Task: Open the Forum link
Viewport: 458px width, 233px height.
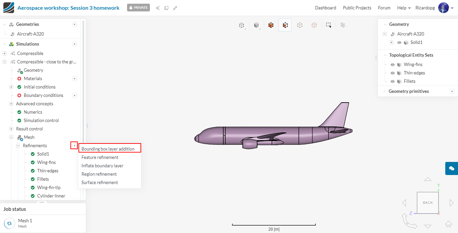Action: (x=384, y=8)
